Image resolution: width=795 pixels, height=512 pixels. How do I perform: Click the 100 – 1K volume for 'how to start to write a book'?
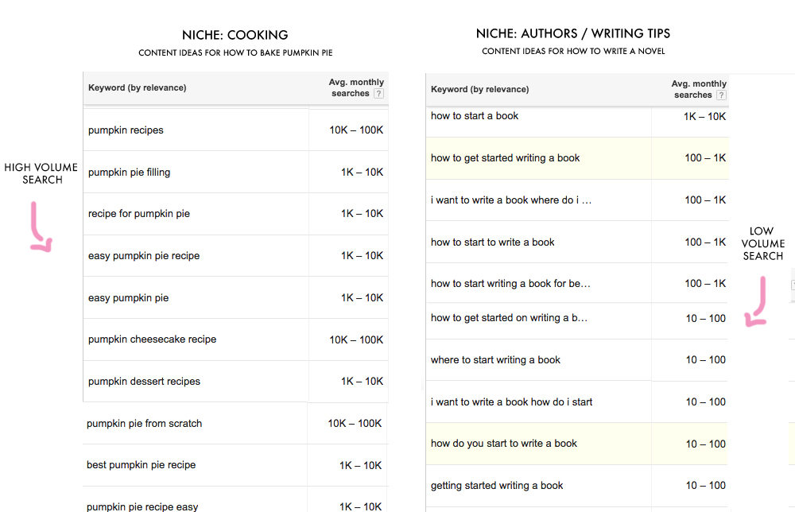(x=705, y=242)
